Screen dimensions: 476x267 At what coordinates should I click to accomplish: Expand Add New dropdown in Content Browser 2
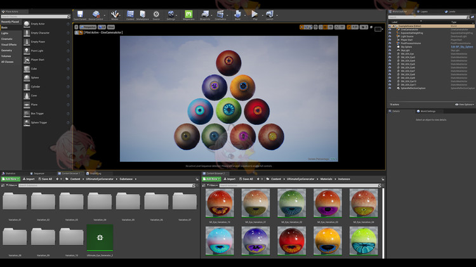211,179
